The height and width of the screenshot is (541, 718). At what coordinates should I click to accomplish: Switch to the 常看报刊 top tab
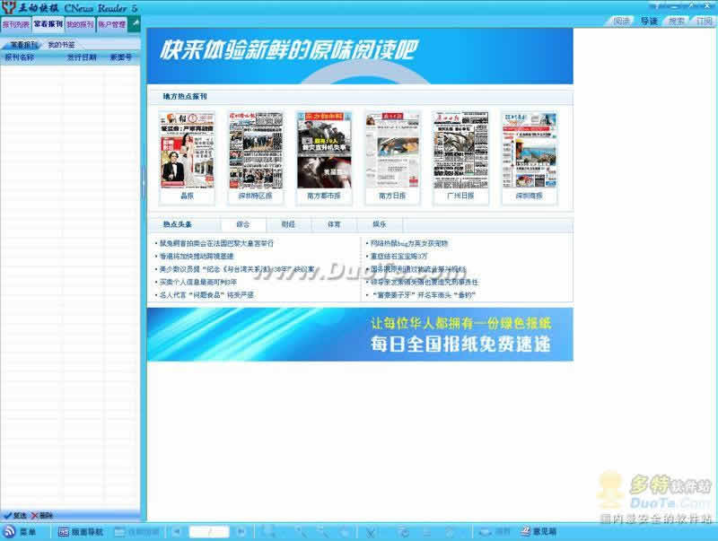[48, 24]
